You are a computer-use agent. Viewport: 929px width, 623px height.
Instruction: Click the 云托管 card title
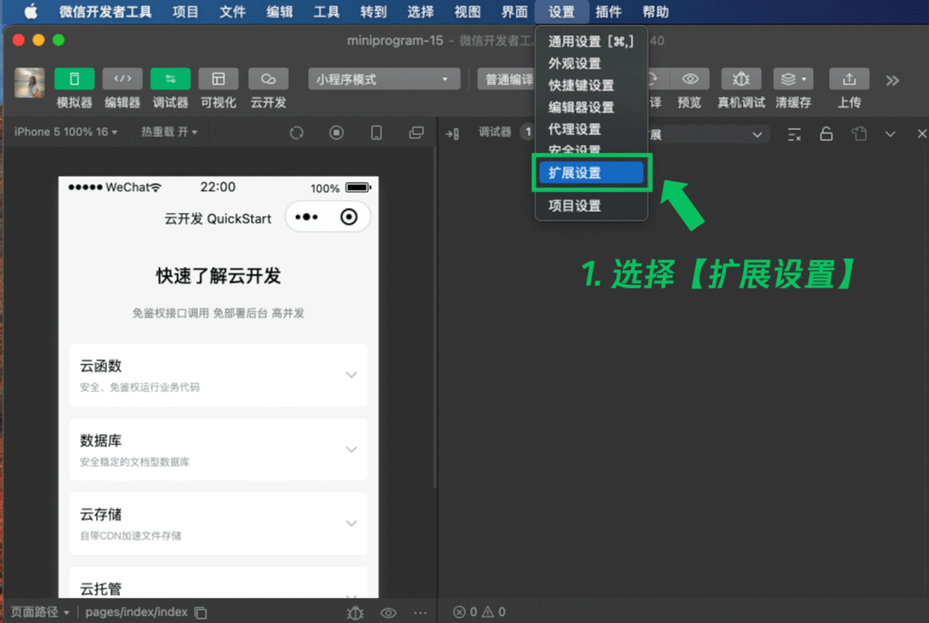click(101, 589)
